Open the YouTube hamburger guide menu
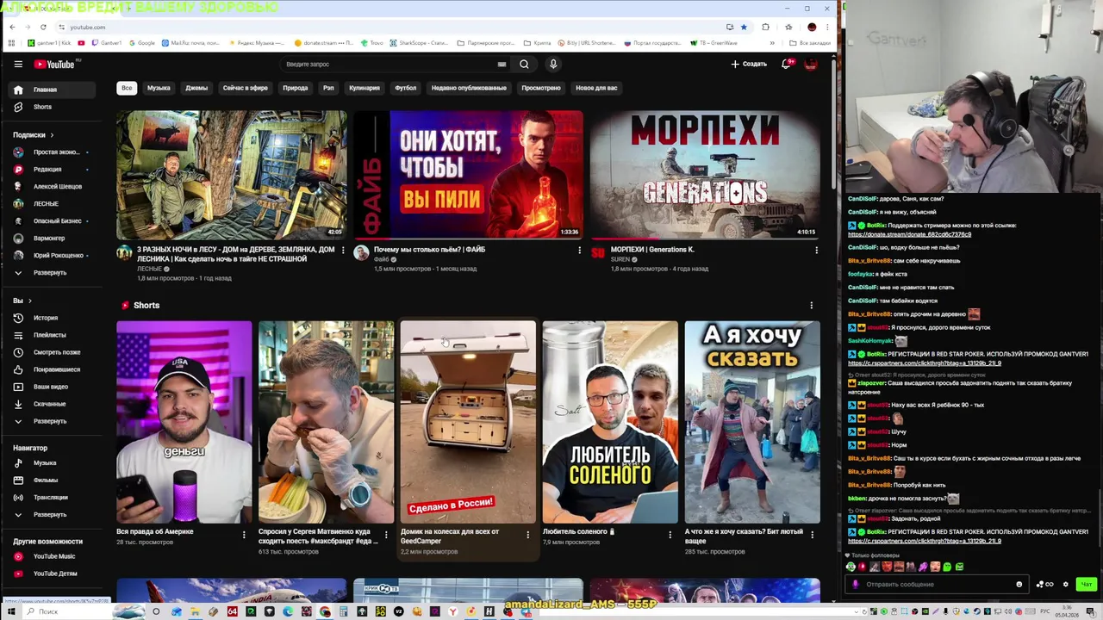 (18, 64)
